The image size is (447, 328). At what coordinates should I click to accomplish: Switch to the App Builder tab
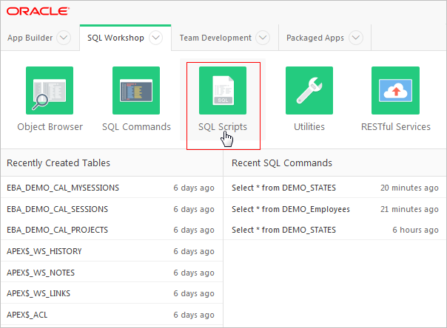click(30, 38)
